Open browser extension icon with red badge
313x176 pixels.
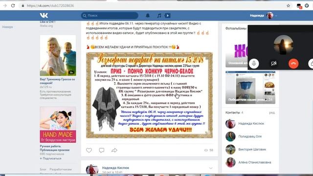(x=299, y=6)
